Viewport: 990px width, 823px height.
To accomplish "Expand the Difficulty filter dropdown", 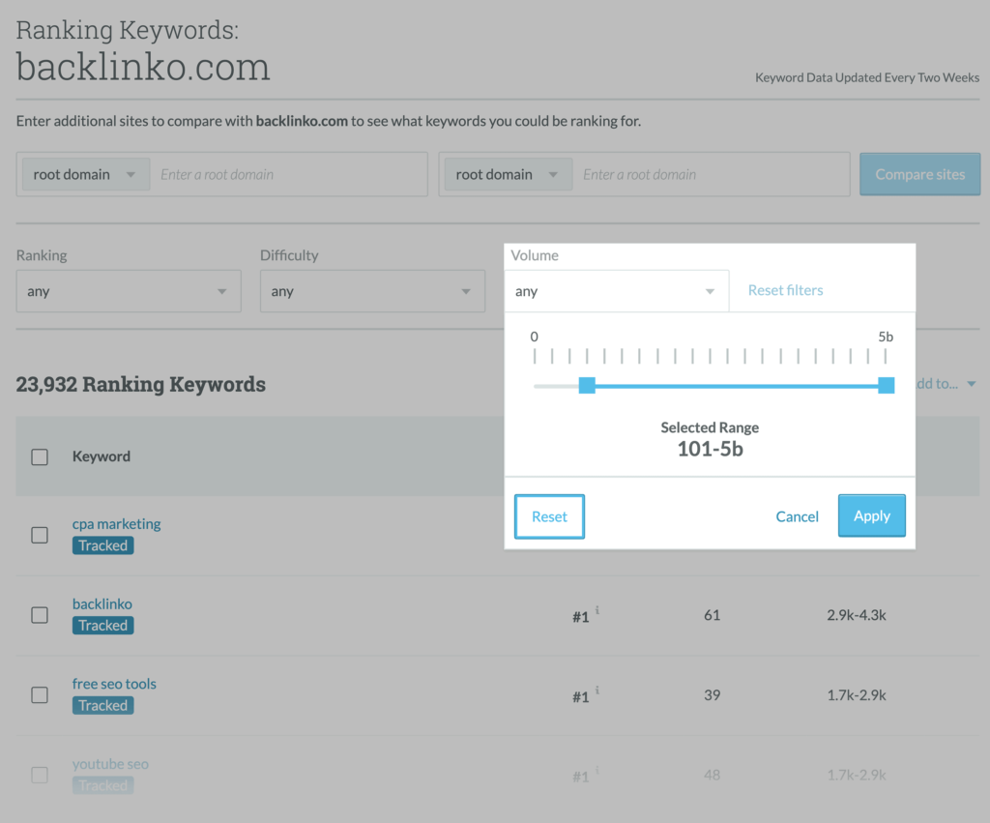I will (372, 291).
